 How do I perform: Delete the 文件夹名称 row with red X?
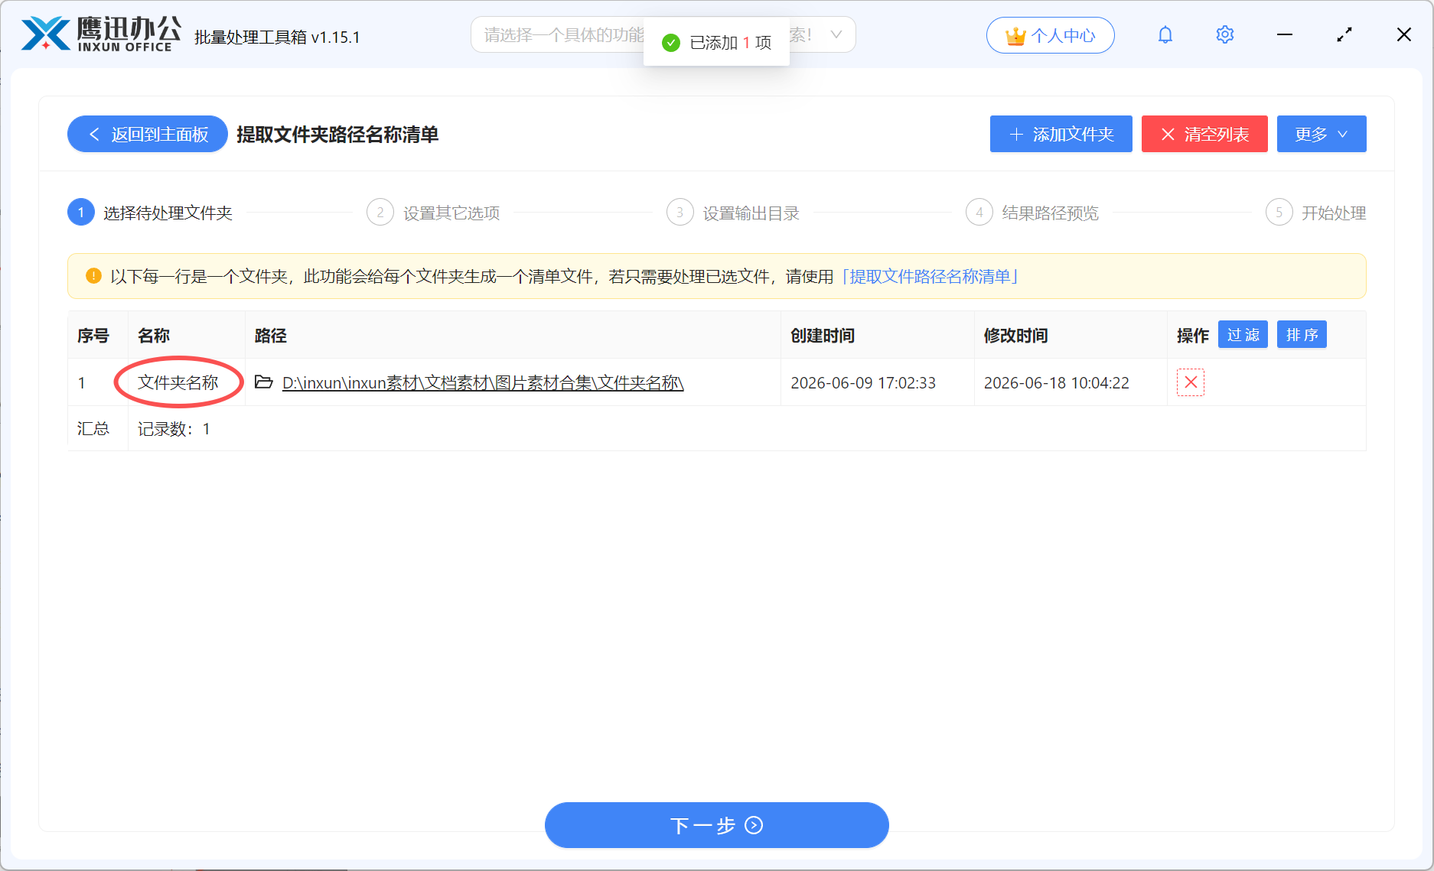[1191, 382]
